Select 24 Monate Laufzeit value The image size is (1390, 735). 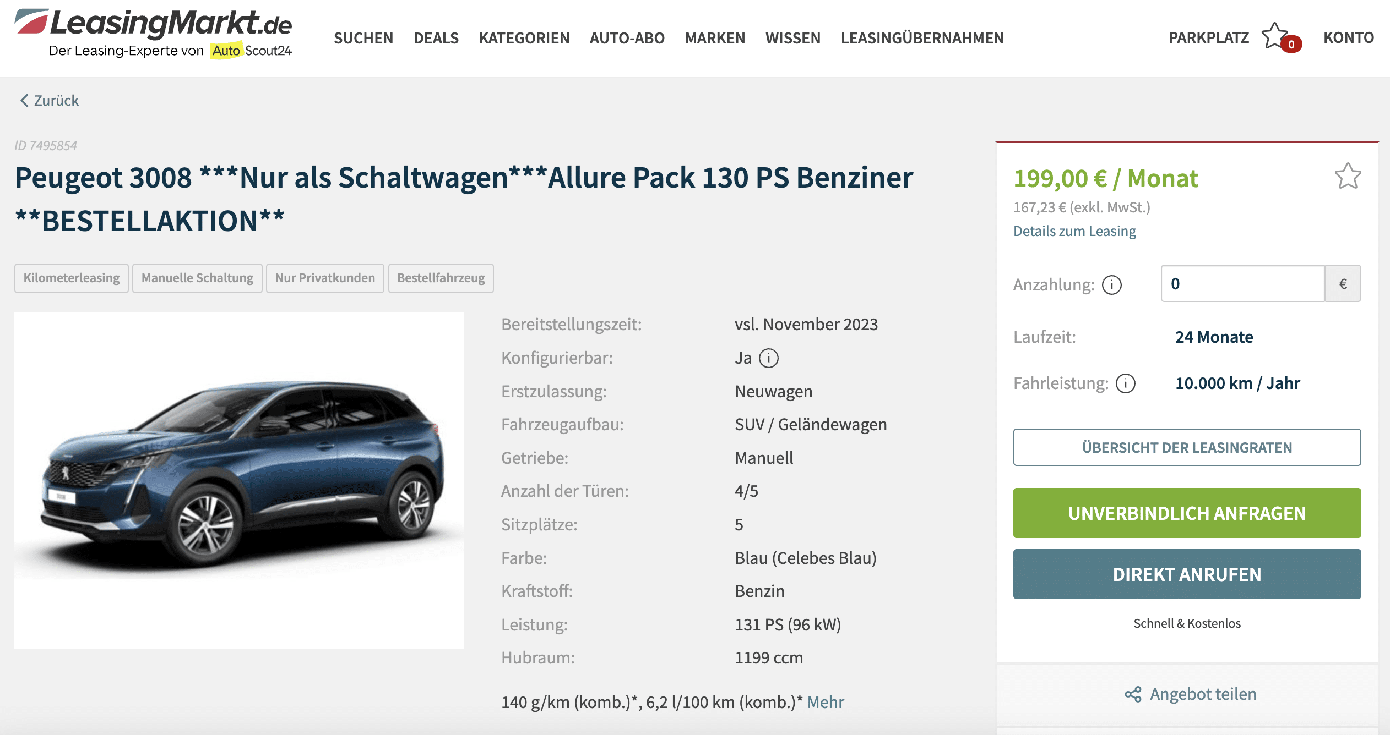[1214, 337]
